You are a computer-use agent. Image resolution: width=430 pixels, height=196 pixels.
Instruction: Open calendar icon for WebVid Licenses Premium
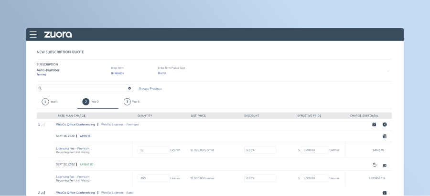(x=374, y=124)
